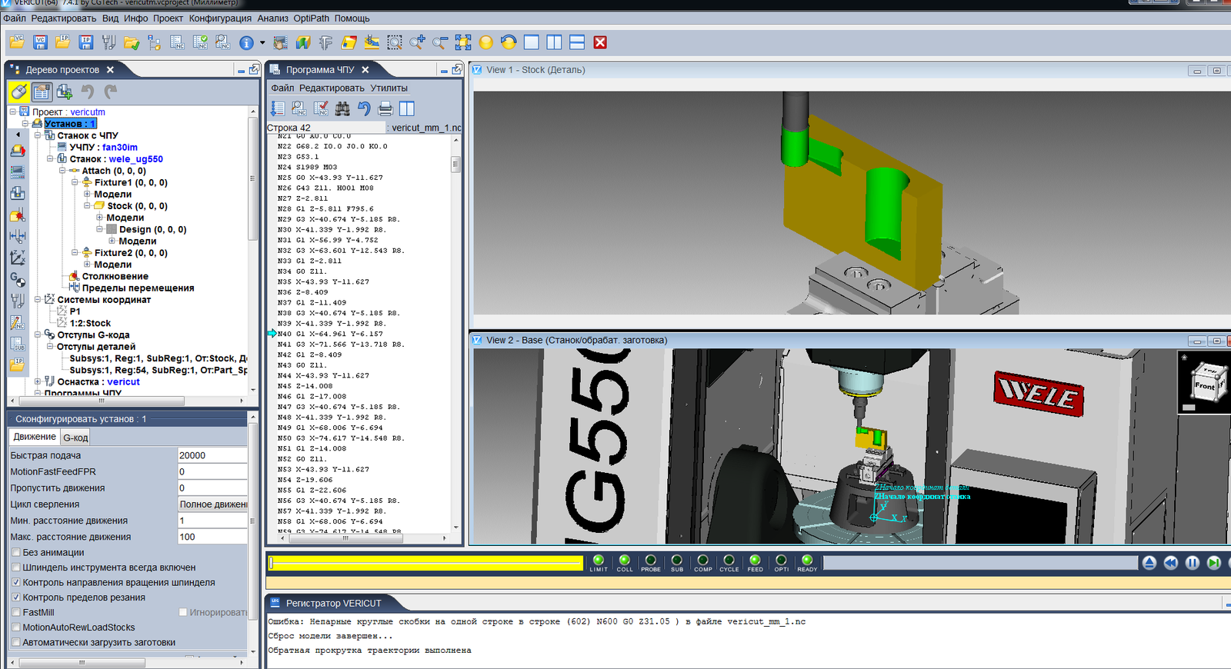Uncheck Контроль пределов резания
The width and height of the screenshot is (1231, 669).
click(16, 597)
